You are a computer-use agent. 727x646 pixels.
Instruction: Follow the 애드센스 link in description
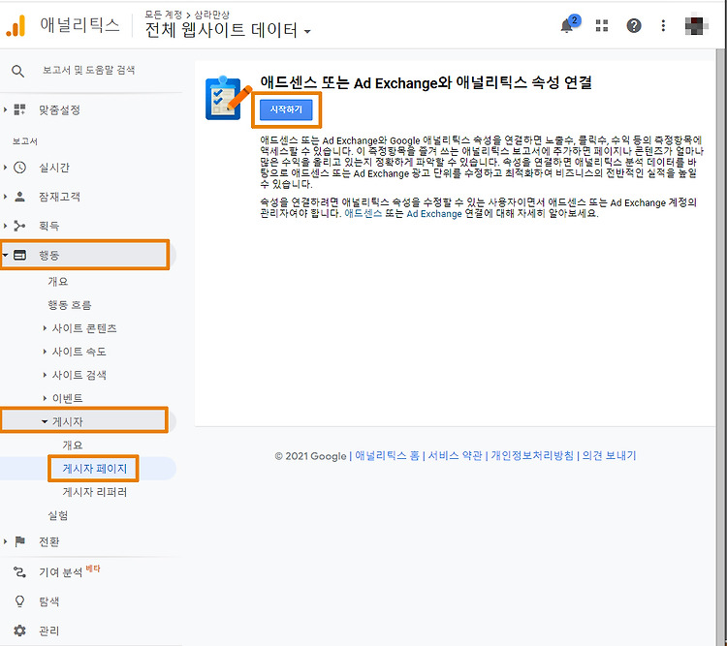363,214
